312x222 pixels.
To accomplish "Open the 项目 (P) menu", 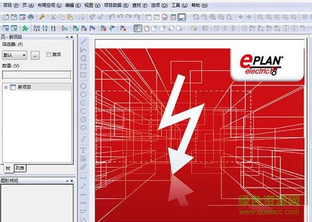I will 11,5.
